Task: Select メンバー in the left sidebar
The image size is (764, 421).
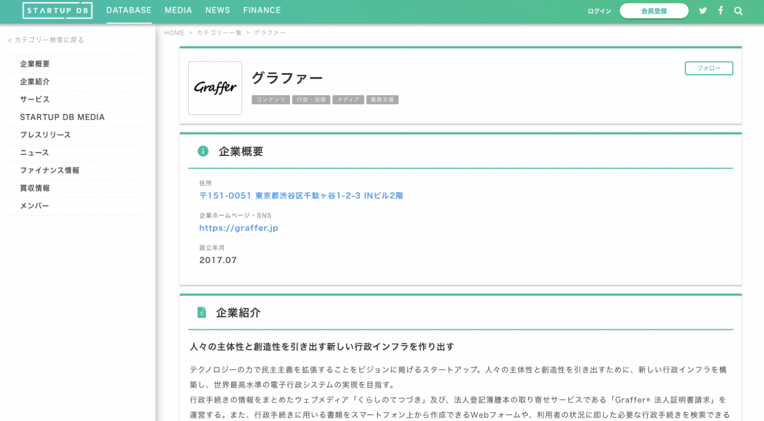Action: [35, 206]
